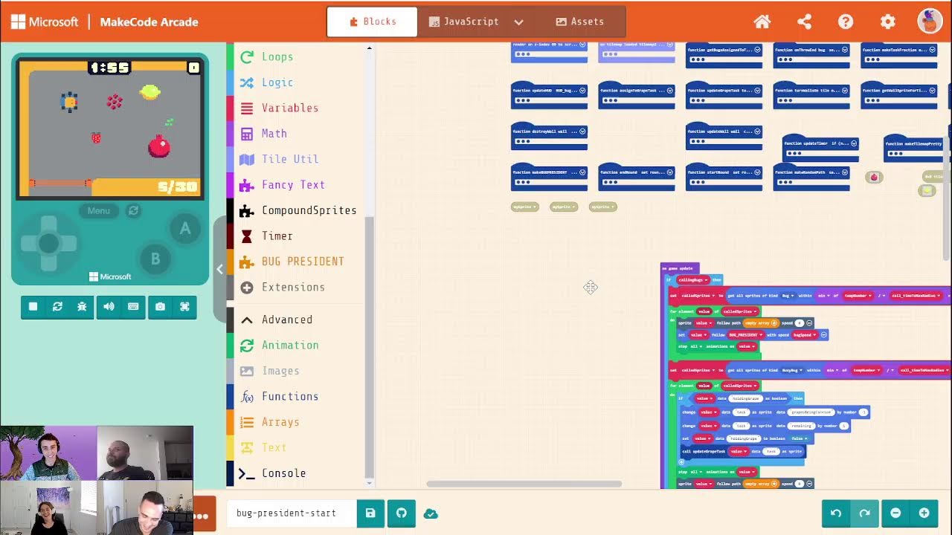Open the Settings gear menu
The image size is (952, 535).
point(888,22)
